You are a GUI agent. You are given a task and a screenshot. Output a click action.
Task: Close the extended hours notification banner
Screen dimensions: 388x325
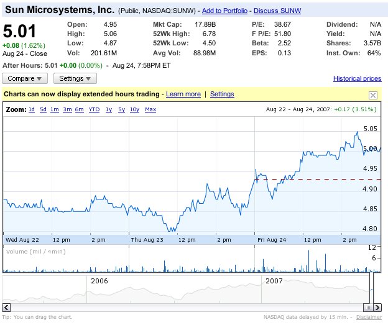click(373, 95)
